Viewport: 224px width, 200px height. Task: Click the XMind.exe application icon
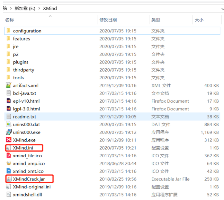pos(9,140)
